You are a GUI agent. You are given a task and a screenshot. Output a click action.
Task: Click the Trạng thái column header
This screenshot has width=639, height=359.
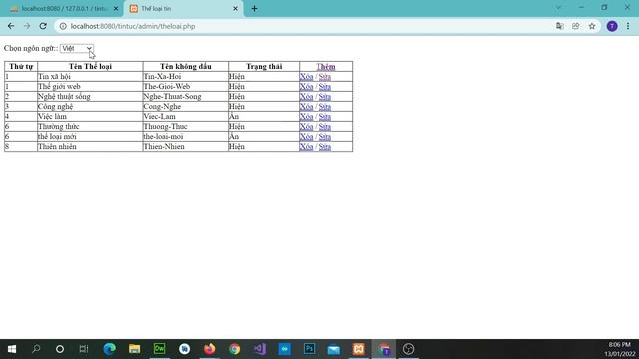tap(264, 67)
